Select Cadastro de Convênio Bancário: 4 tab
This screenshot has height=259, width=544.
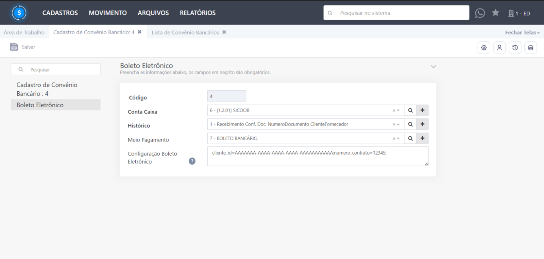[x=94, y=32]
